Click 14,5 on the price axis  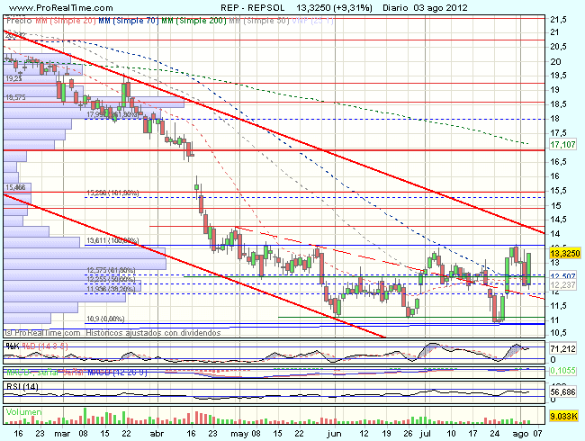pyautogui.click(x=558, y=220)
